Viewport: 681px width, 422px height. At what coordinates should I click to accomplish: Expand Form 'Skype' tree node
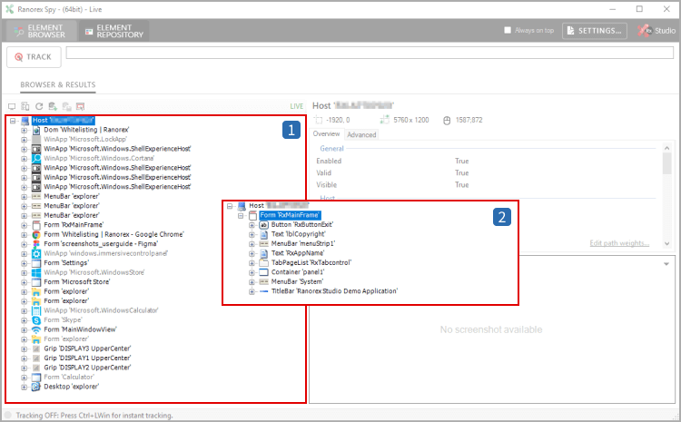coord(24,320)
